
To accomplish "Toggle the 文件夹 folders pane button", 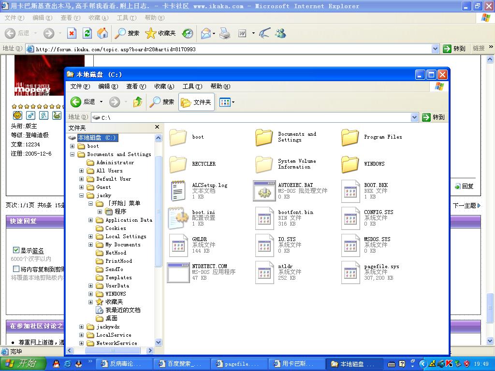I will click(196, 102).
